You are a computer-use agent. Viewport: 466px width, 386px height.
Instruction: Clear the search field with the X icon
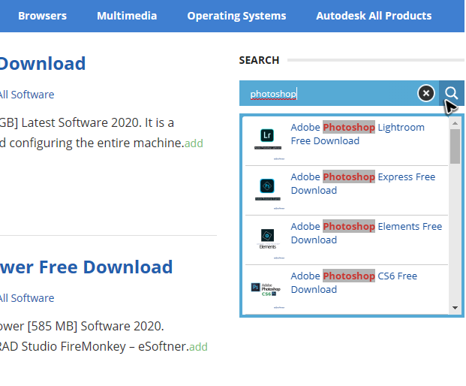click(426, 93)
